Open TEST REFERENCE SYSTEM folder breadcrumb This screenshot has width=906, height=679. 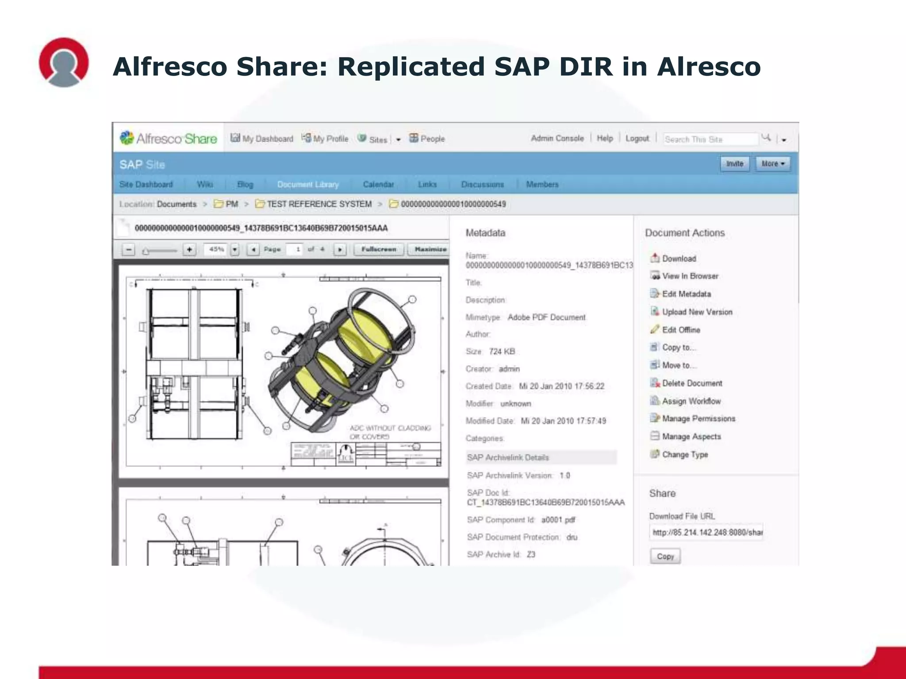[314, 204]
